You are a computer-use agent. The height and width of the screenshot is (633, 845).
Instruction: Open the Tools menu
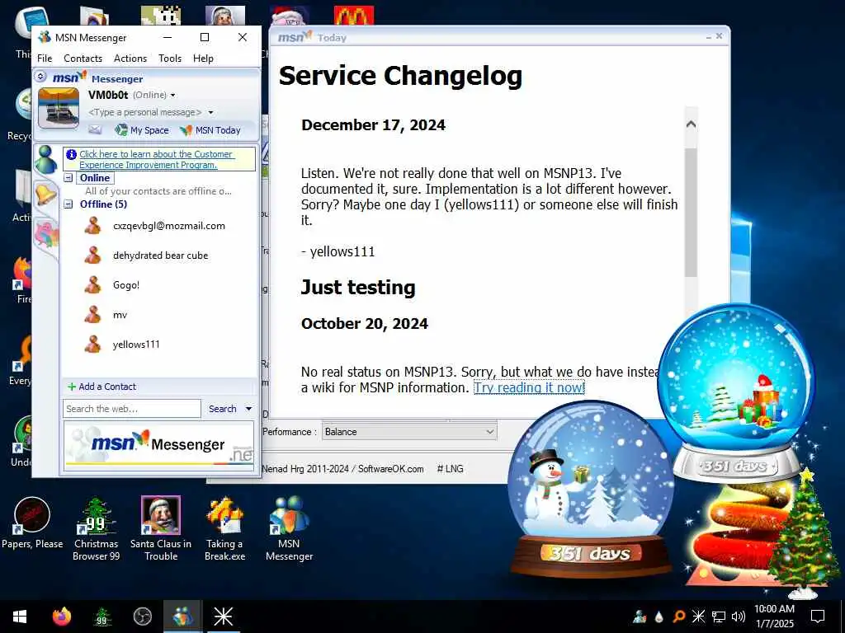point(170,59)
